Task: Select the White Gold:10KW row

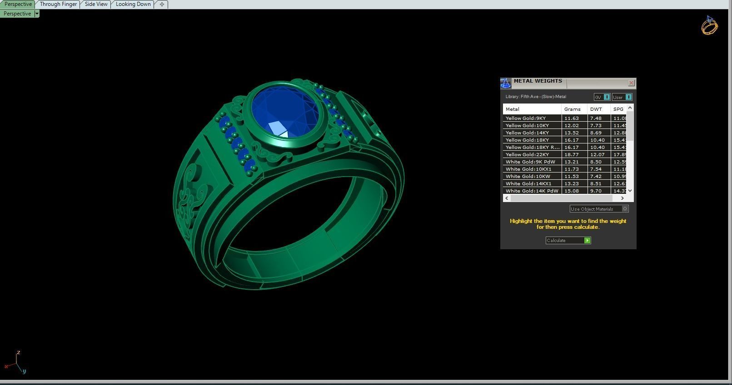Action: point(565,176)
